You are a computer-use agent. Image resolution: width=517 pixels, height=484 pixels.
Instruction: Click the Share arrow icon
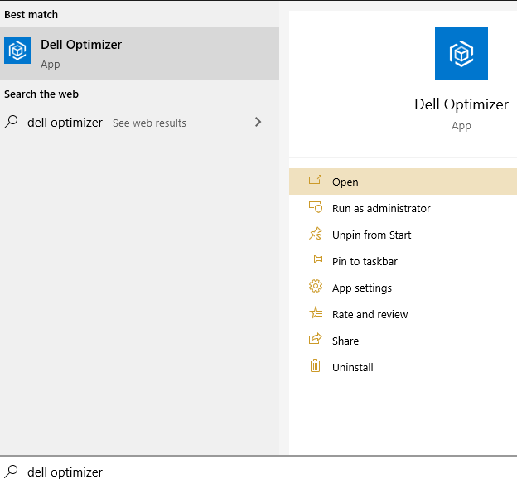click(x=315, y=341)
